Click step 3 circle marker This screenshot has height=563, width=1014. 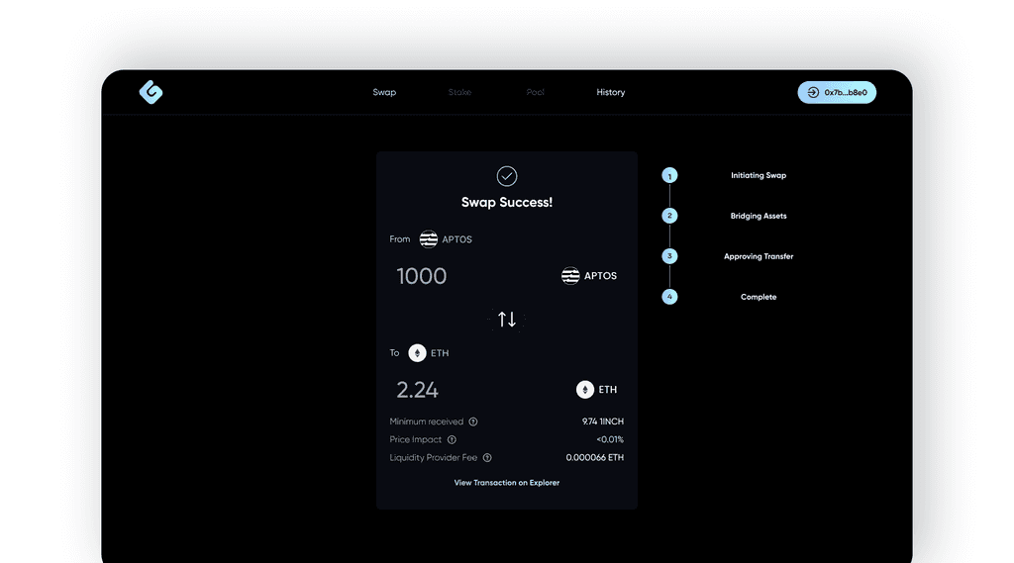[x=669, y=256]
